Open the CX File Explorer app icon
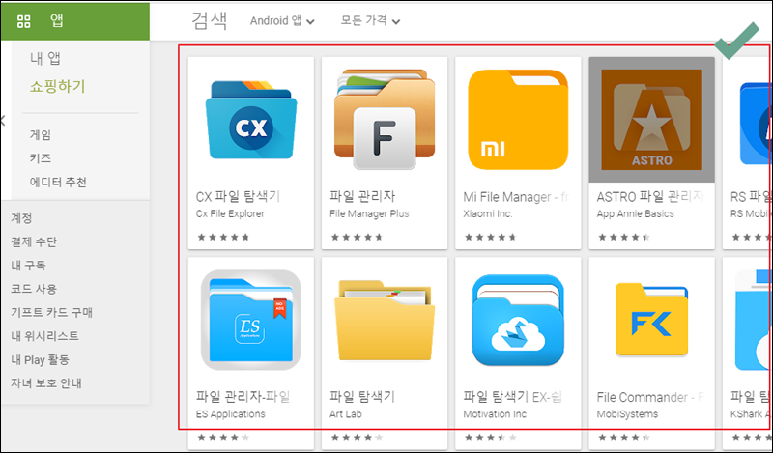Screen dimensions: 773x453 [251, 120]
